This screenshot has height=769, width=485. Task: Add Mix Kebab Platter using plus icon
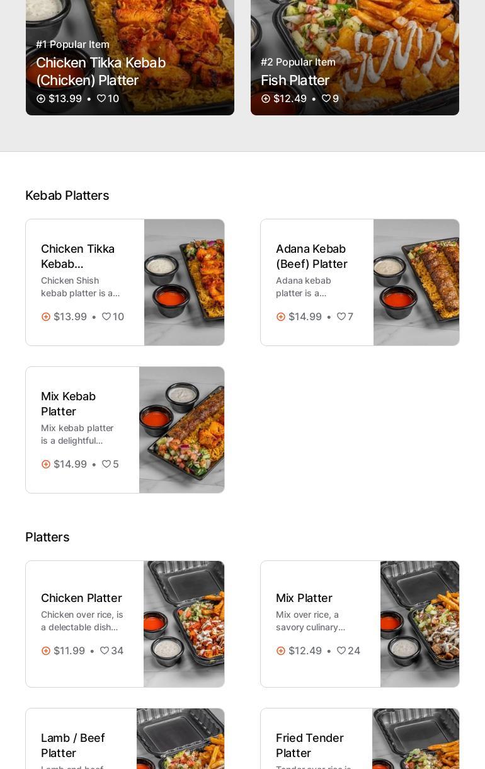46,465
